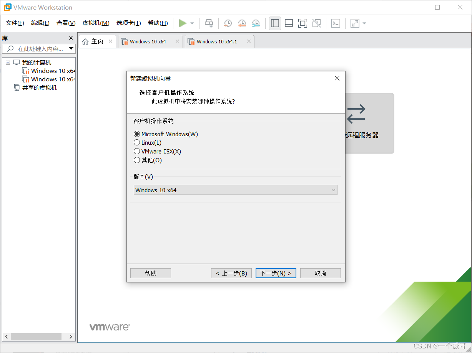
Task: Collapse the 我的计算机 tree node
Action: point(8,62)
